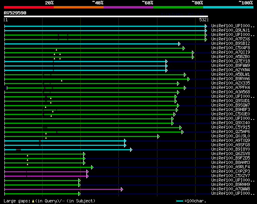The image size is (257, 204).
Task: Select the UniRef100_C5XUE0 label
Action: [230, 114]
